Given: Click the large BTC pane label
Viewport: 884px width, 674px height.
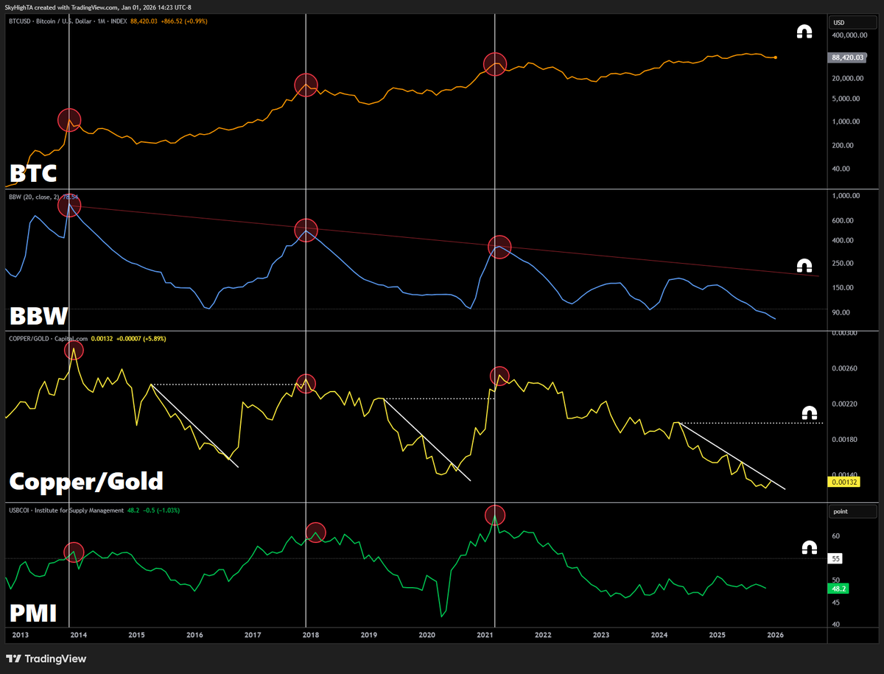Looking at the screenshot, I should click(34, 173).
